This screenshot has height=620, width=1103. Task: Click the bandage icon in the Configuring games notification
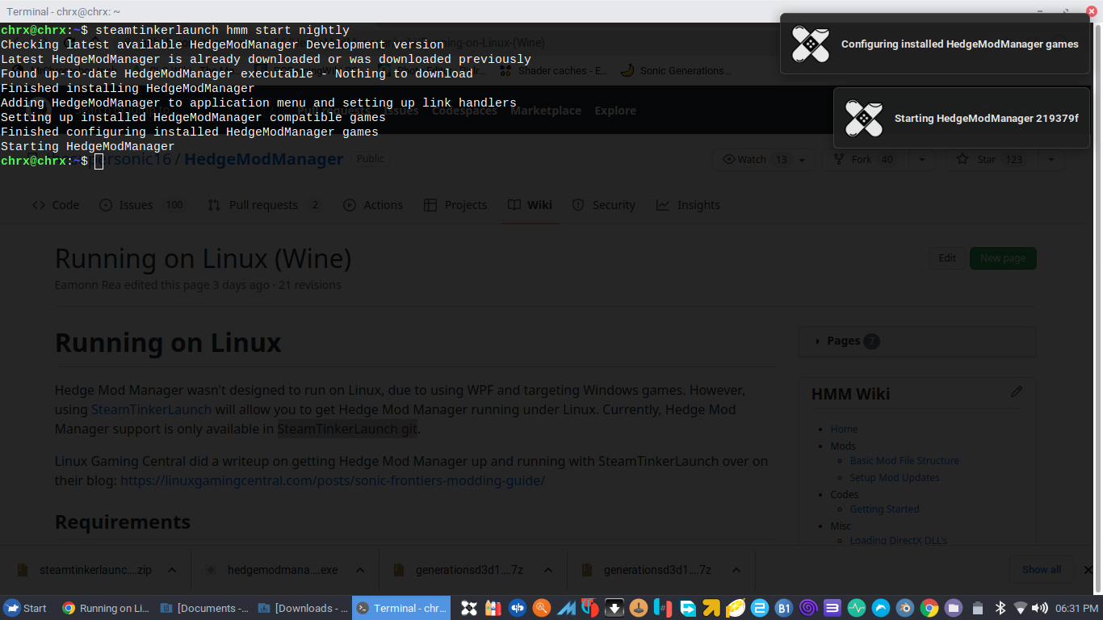coord(810,45)
